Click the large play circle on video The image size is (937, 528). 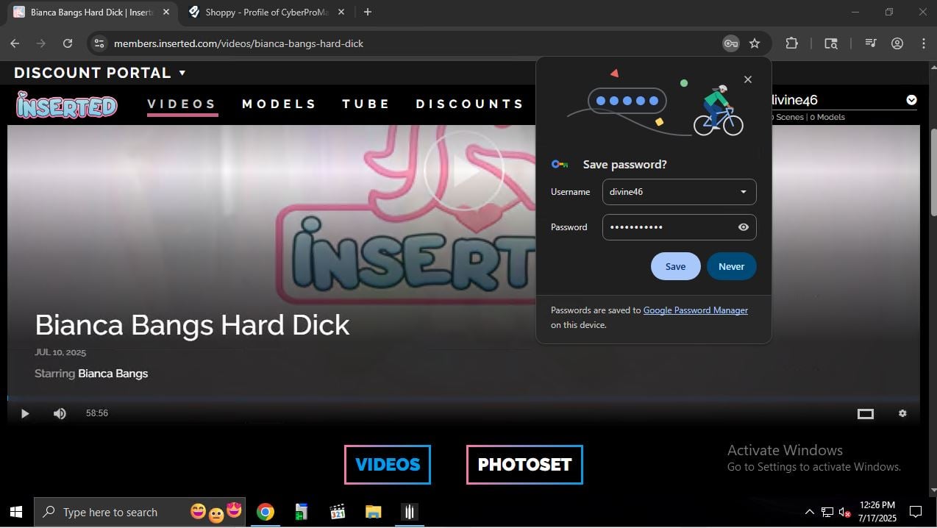(463, 171)
